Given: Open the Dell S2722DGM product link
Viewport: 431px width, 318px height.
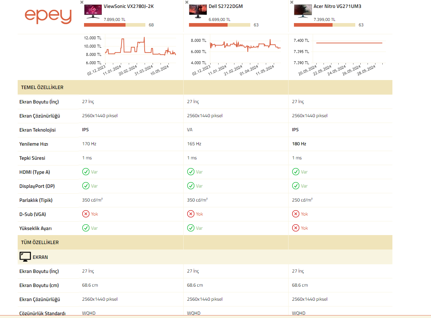Looking at the screenshot, I should tap(226, 6).
